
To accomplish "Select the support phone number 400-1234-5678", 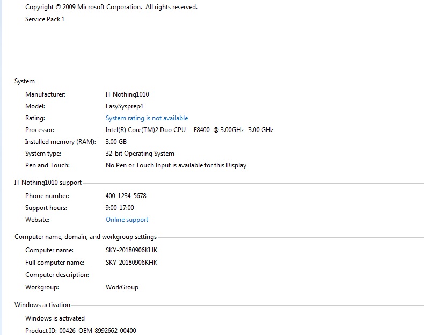I will (126, 196).
